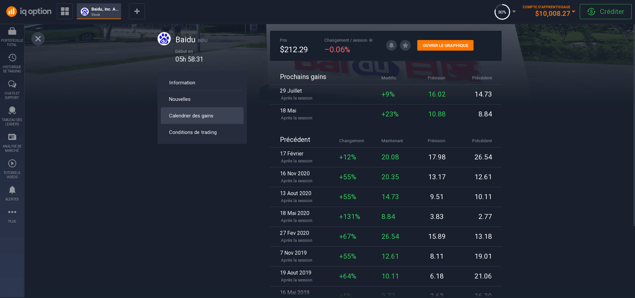Click the 19 Aout 2019 earnings row
This screenshot has width=635, height=298.
click(x=386, y=276)
